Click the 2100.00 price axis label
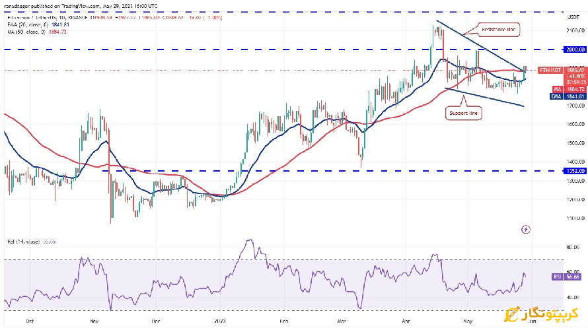 coord(575,31)
